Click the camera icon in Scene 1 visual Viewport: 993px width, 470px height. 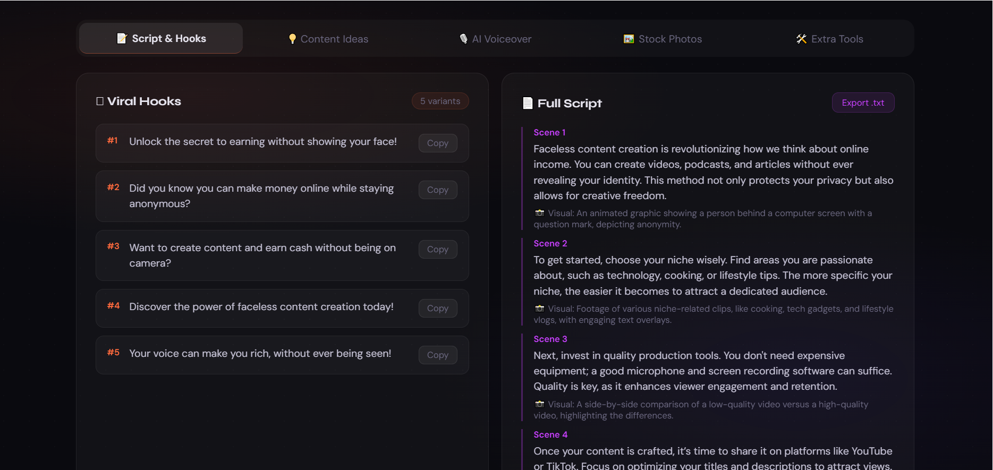coord(540,213)
